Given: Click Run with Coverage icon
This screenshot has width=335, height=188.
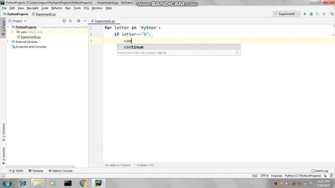Looking at the screenshot, I should (318, 14).
